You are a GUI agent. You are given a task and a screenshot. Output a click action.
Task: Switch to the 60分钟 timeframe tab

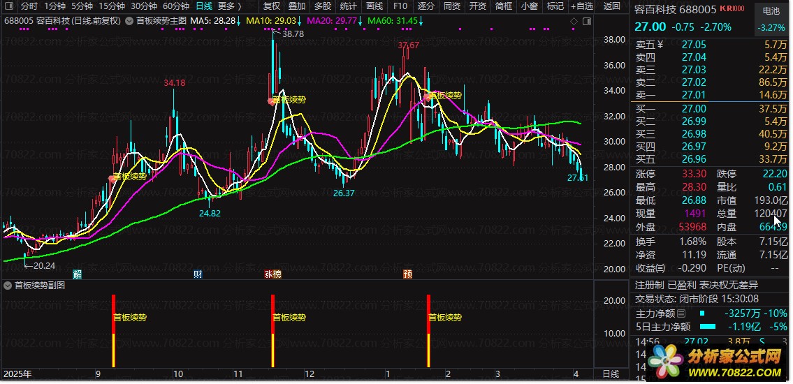coord(175,6)
